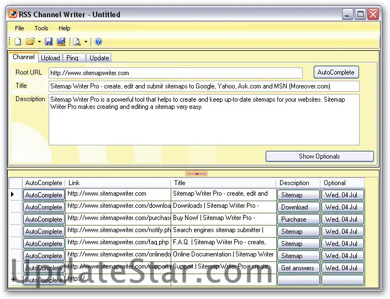Click the Download description button

(x=298, y=207)
